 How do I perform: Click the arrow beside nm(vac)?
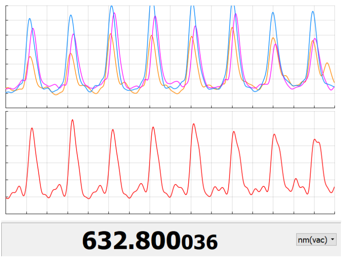[332, 240]
